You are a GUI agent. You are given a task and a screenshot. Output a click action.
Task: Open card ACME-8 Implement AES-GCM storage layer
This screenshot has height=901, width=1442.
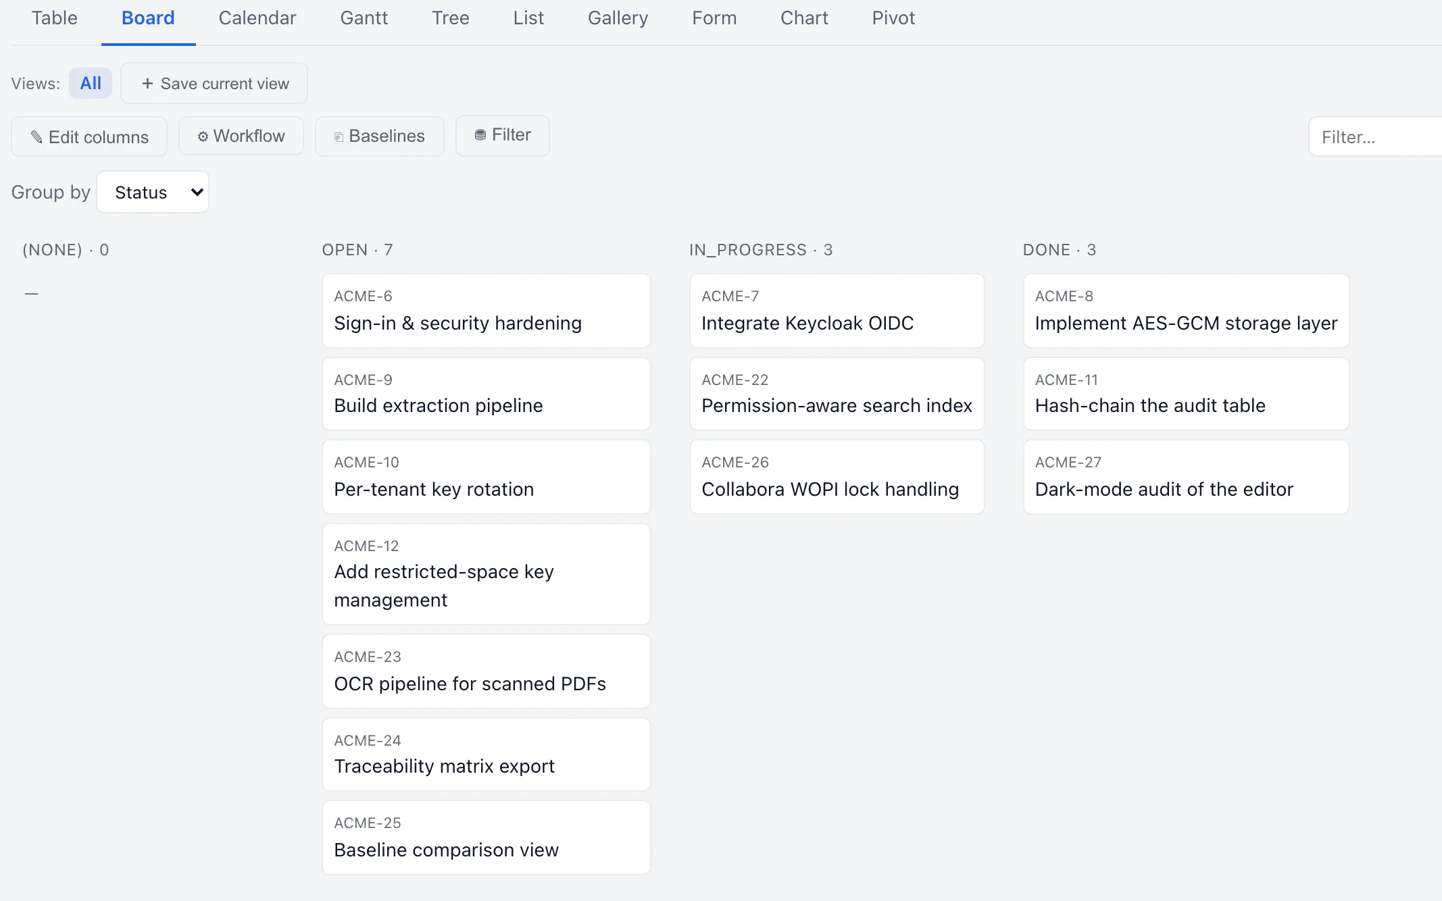coord(1186,311)
